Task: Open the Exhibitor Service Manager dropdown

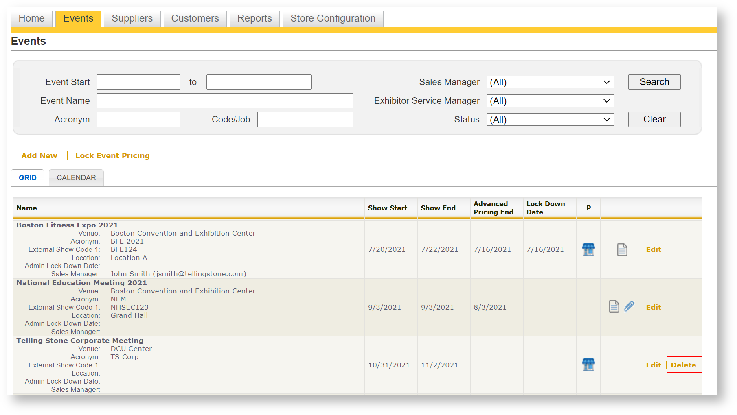Action: point(550,101)
